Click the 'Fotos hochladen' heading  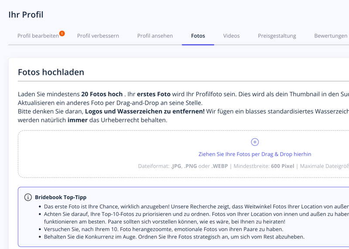[51, 72]
